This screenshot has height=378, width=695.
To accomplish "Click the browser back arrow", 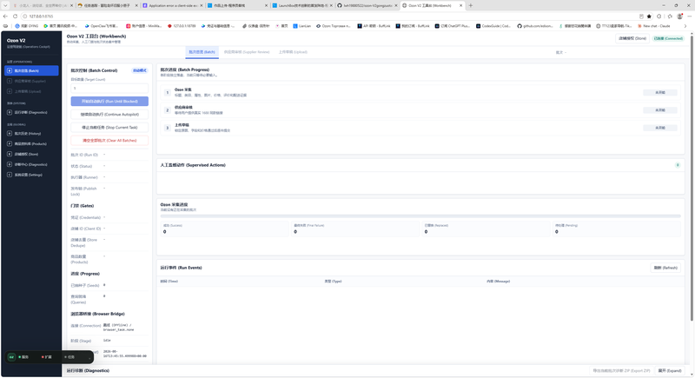I will (x=5, y=16).
